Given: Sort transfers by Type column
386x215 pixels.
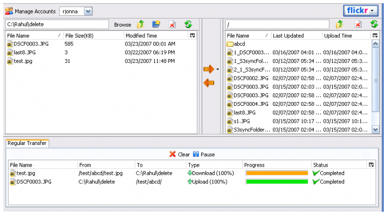Looking at the screenshot, I should pyautogui.click(x=214, y=165).
